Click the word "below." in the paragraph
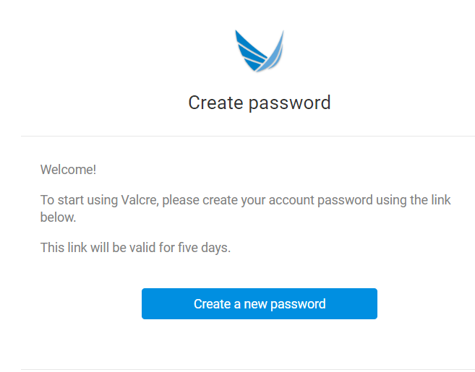475x372 pixels. pyautogui.click(x=58, y=217)
